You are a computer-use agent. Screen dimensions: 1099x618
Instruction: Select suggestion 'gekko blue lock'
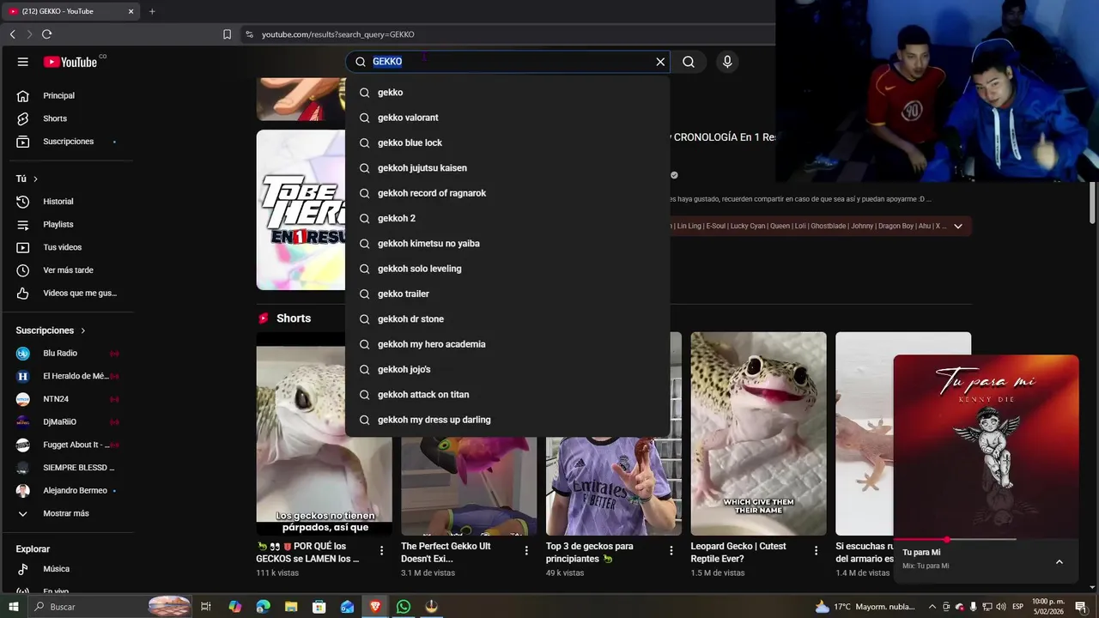507,142
